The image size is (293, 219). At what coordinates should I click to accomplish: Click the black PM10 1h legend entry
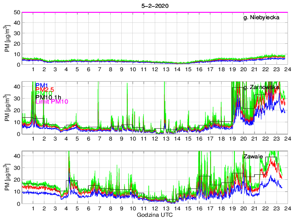click(x=48, y=96)
